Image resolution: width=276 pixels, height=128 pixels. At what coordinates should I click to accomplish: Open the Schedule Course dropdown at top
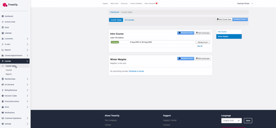pos(240,20)
